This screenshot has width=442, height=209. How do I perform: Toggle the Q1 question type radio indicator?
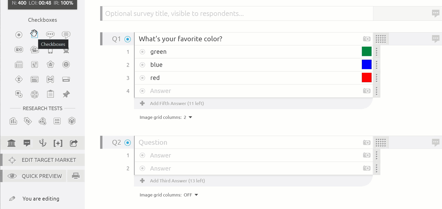tap(128, 39)
